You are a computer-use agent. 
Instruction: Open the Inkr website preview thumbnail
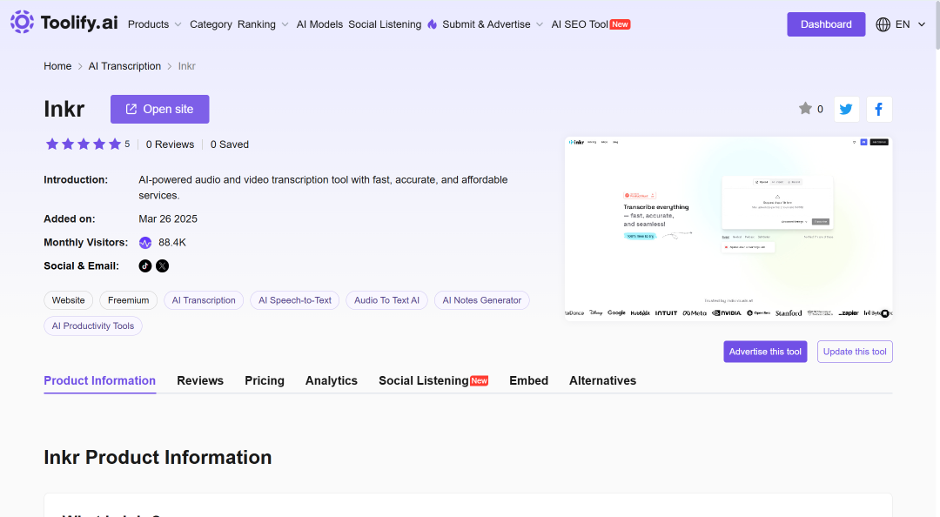pyautogui.click(x=728, y=229)
